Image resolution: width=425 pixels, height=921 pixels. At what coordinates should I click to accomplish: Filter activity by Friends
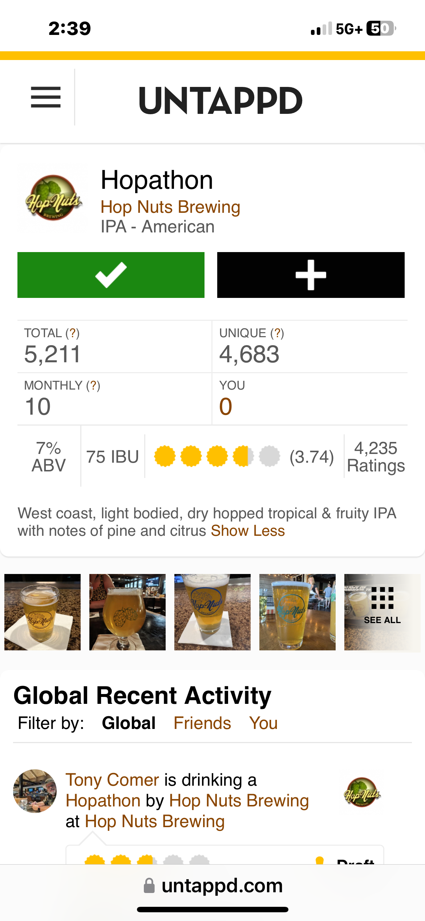[x=202, y=723]
